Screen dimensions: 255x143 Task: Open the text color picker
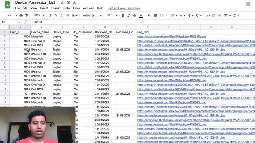click(x=141, y=15)
